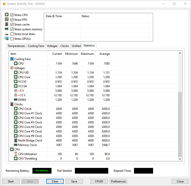Click the Item column header
Viewport: 191px width, 186px height.
click(28, 54)
